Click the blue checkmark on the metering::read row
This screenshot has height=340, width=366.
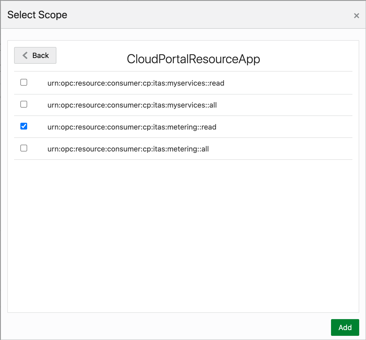[x=24, y=126]
